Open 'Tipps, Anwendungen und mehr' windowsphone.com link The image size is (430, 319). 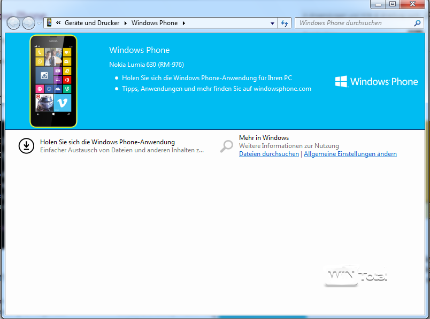(x=217, y=89)
